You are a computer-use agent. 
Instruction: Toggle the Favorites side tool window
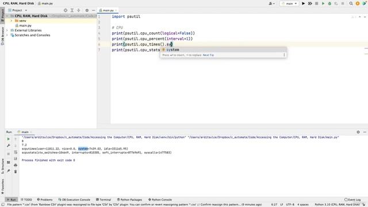click(x=2, y=186)
